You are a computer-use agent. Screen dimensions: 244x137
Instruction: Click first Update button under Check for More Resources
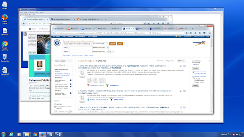[195, 68]
